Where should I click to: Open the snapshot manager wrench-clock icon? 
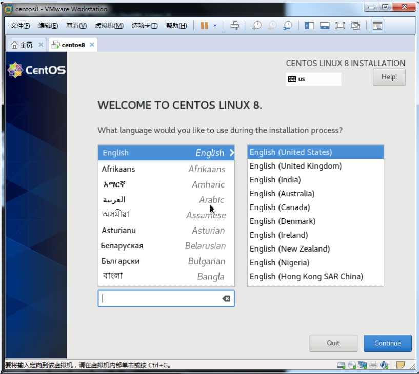coord(288,26)
